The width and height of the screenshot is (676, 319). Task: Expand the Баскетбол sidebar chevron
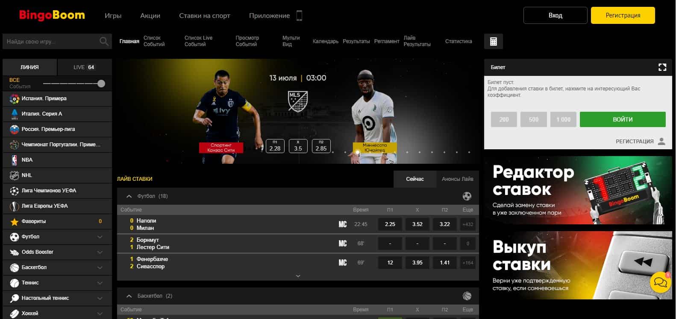click(100, 267)
